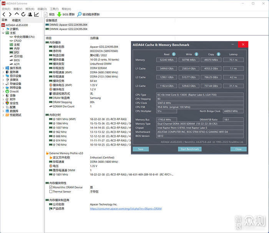Toggle the Thermal Sensor checkbox
The height and width of the screenshot is (233, 269).
click(51, 191)
